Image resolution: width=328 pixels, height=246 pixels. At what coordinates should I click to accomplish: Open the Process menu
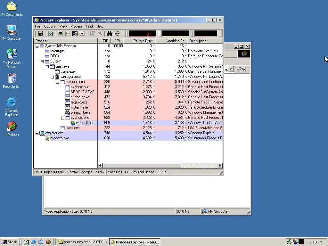[x=76, y=26]
